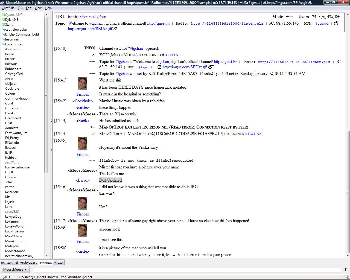Click the emoticon icon after imgur topic link

115,29
